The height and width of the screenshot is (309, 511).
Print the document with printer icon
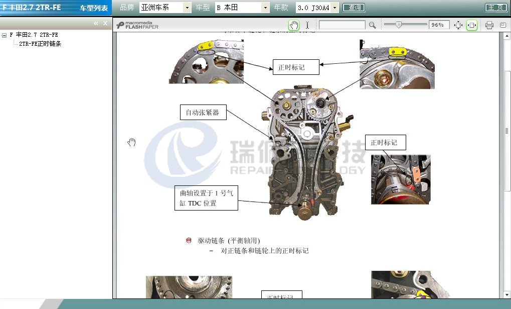(x=489, y=25)
